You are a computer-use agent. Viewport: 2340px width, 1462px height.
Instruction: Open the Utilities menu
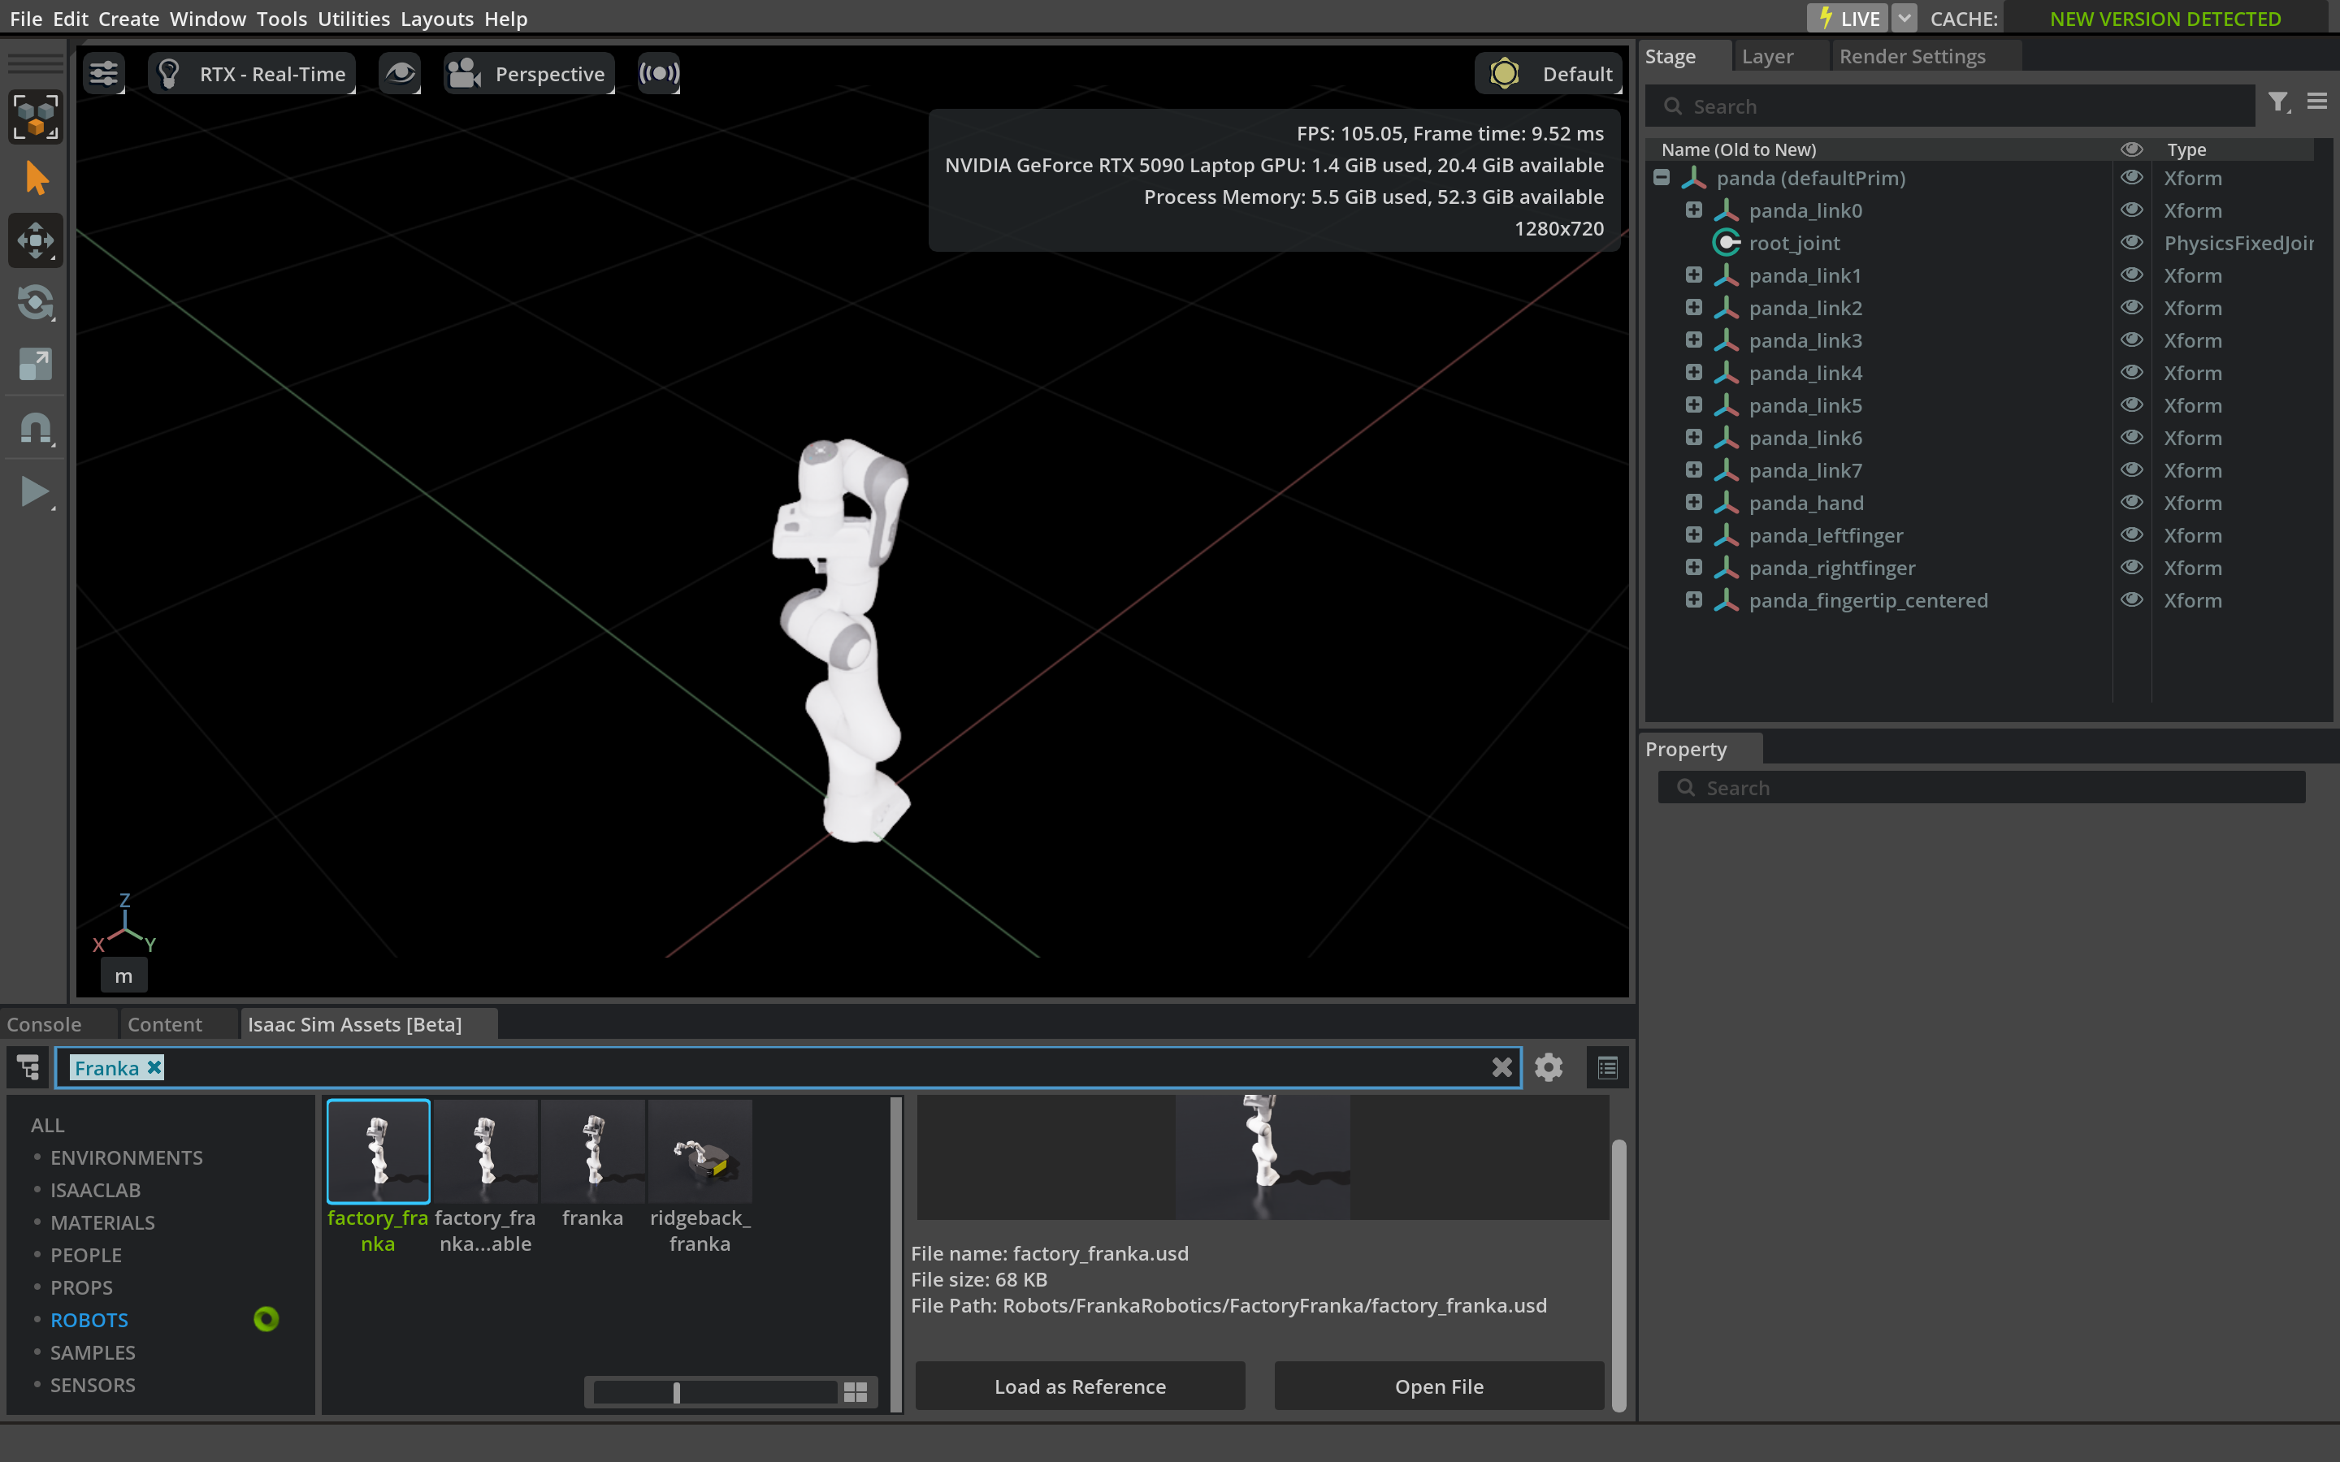coord(353,19)
